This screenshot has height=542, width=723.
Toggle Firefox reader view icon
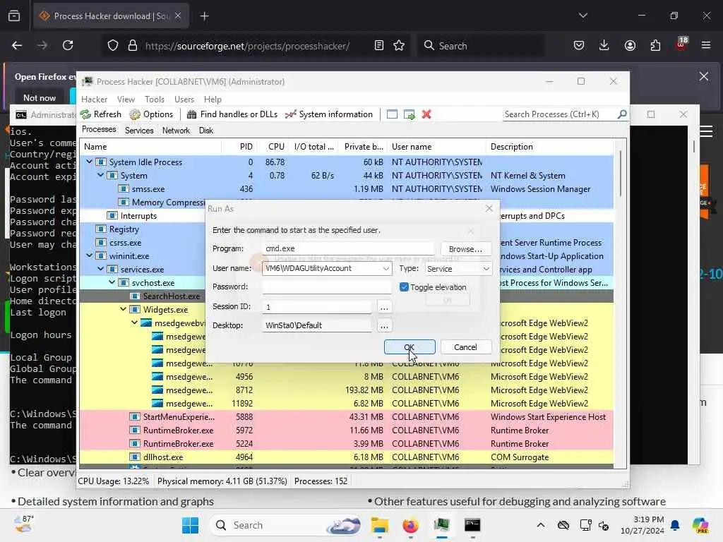pyautogui.click(x=378, y=46)
